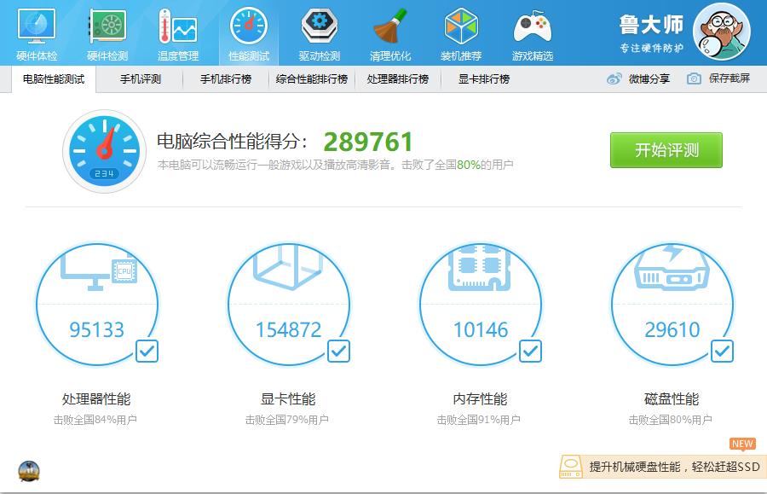Click the blue speedometer gauge icon
This screenshot has width=767, height=494.
pos(104,151)
